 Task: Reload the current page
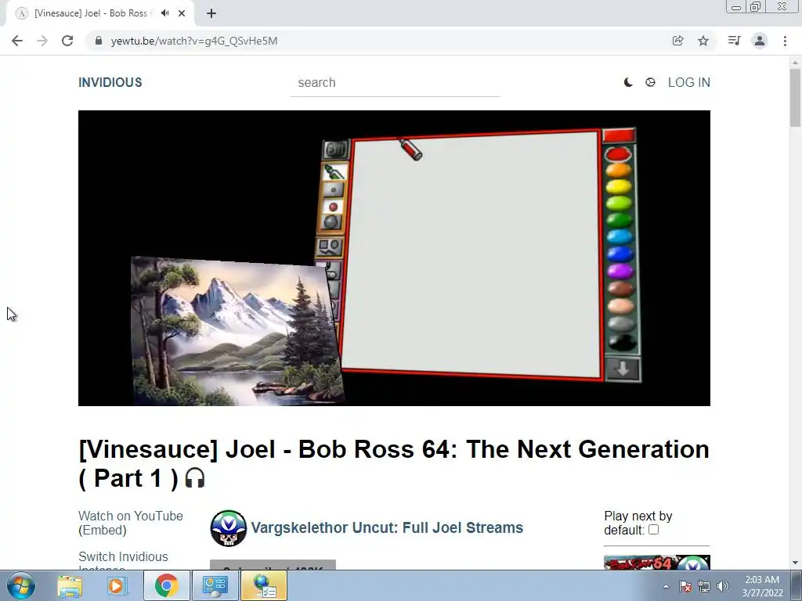pyautogui.click(x=67, y=41)
